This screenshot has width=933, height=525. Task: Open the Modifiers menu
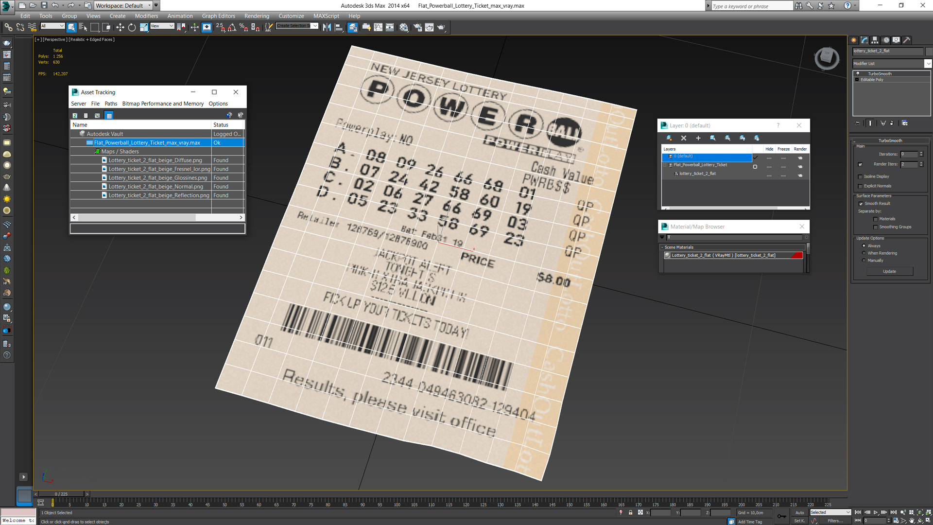pyautogui.click(x=146, y=16)
